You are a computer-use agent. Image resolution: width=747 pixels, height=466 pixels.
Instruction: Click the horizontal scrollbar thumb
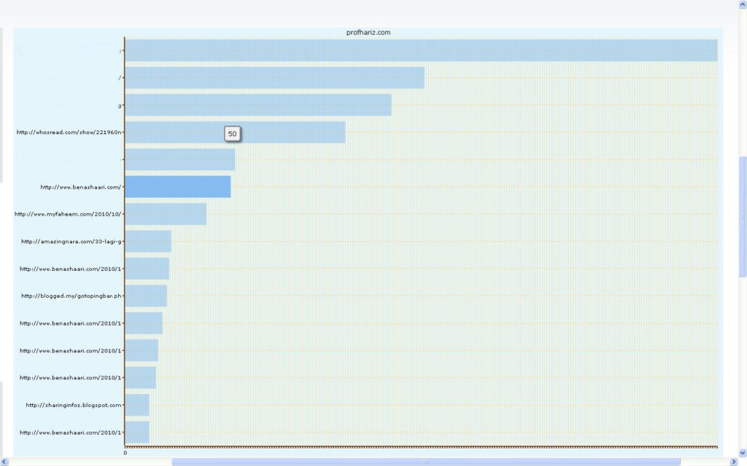pyautogui.click(x=426, y=462)
